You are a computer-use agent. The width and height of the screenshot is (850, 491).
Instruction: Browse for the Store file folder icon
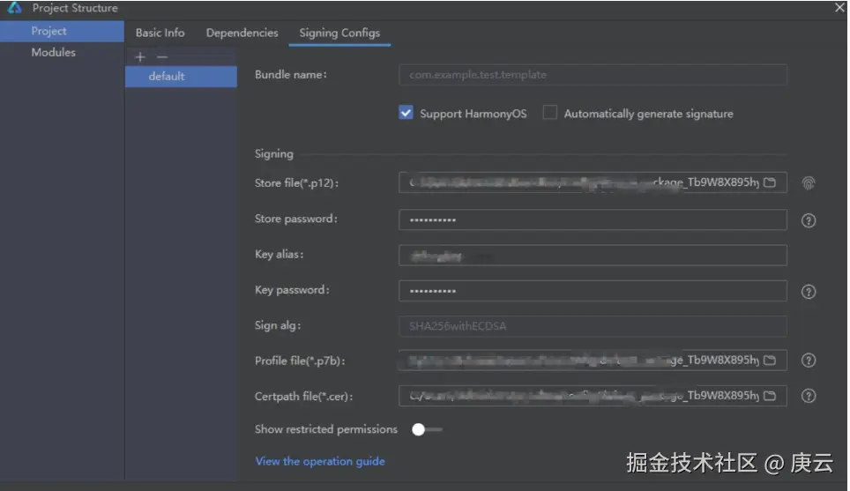[769, 182]
